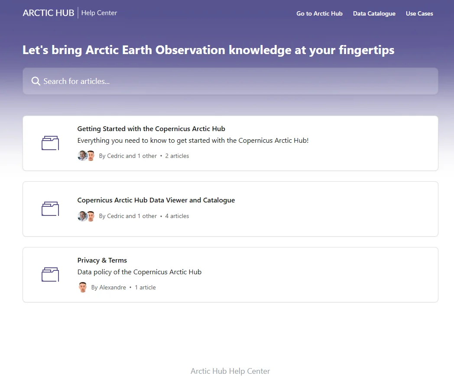Viewport: 454px width, 382px height.
Task: Click second author avatar in Getting Started card
Action: pyautogui.click(x=91, y=156)
